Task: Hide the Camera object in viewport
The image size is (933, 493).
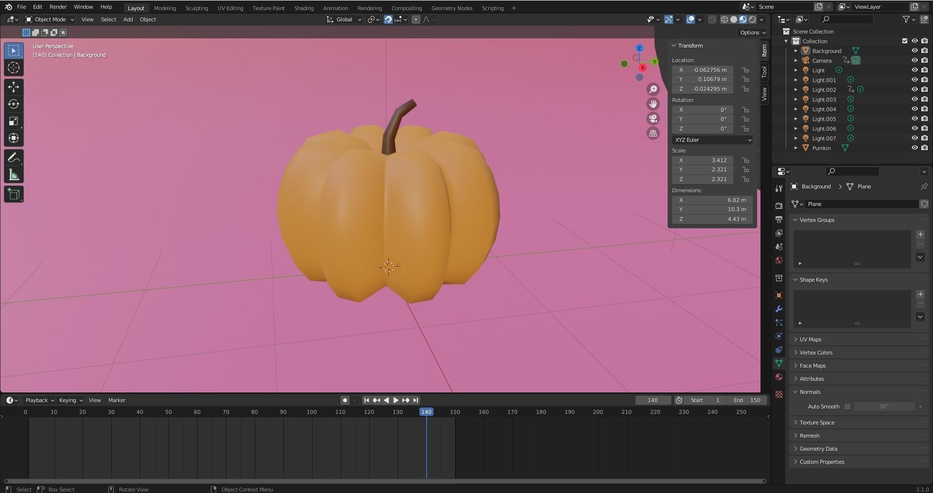Action: [914, 60]
